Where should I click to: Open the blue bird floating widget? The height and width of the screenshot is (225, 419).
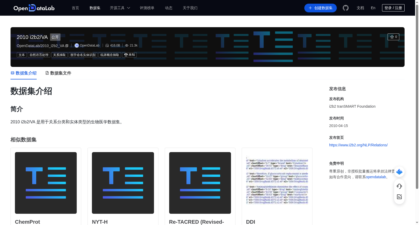coord(399,172)
